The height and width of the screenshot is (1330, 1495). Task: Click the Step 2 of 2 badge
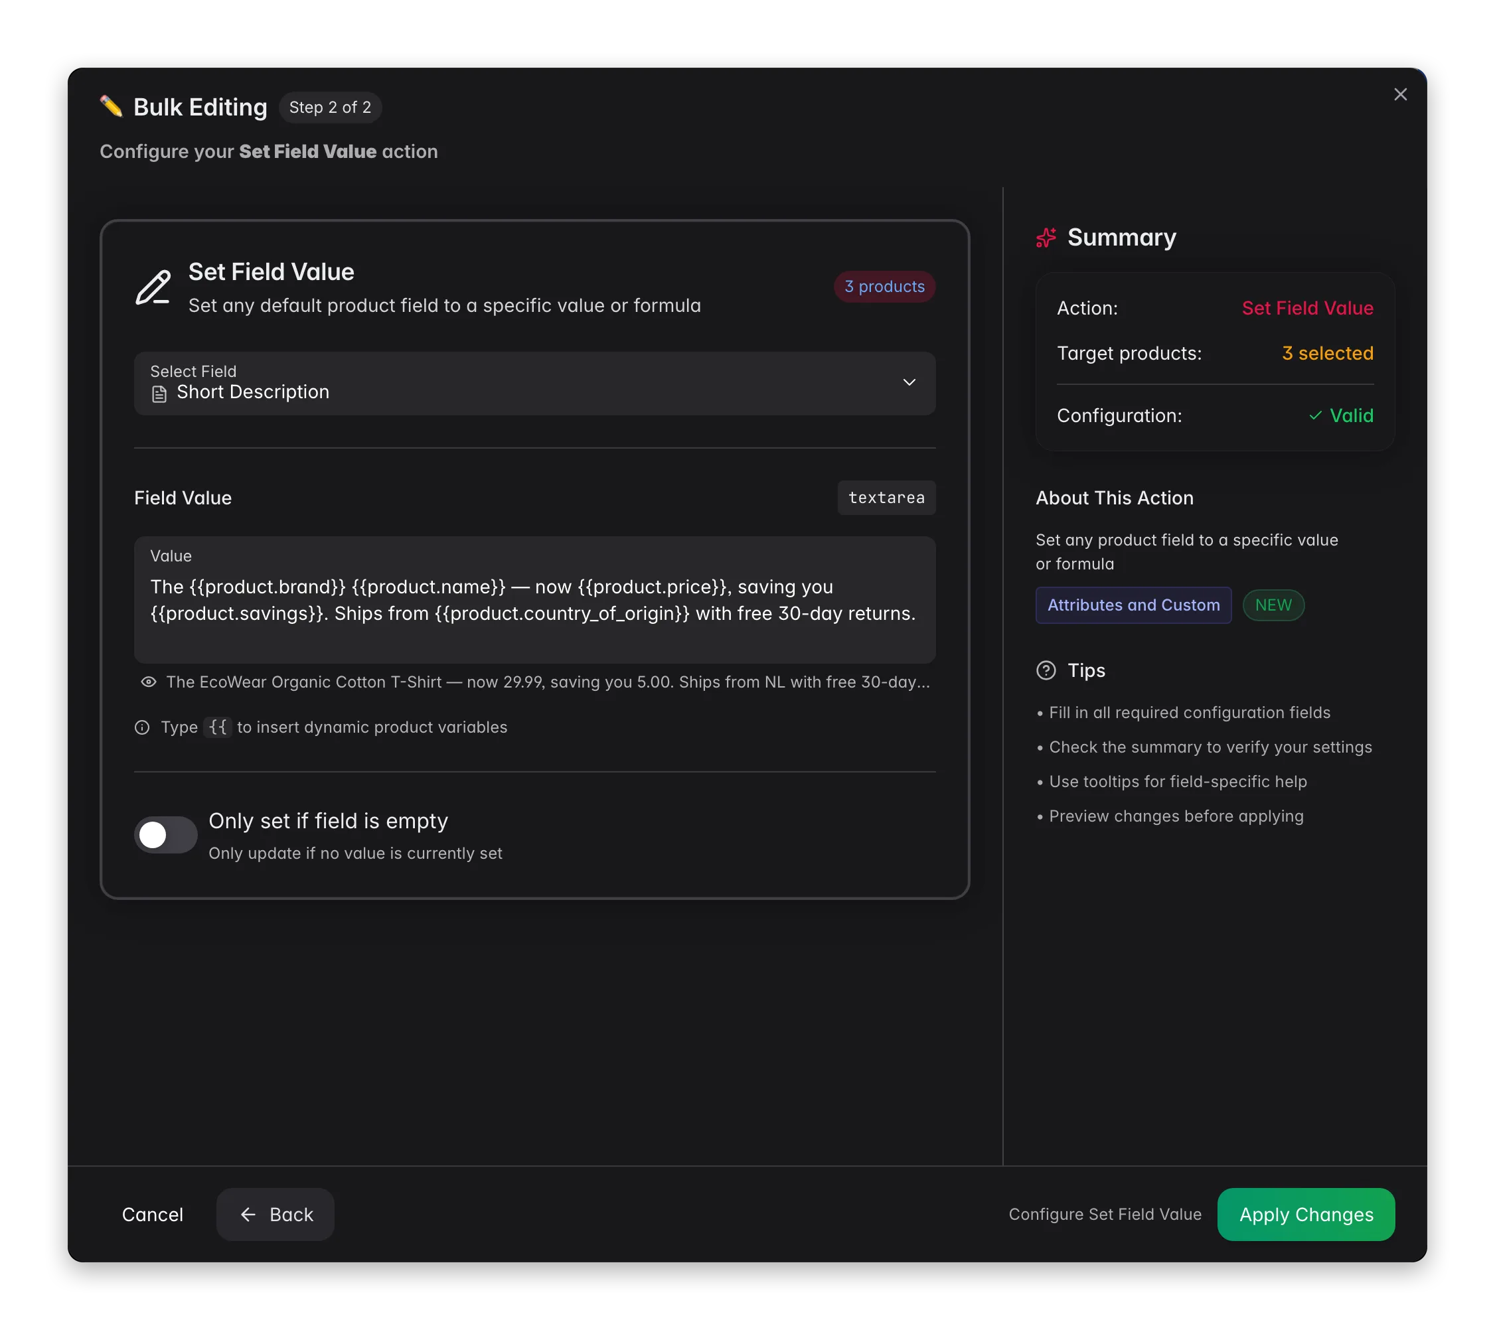tap(330, 108)
